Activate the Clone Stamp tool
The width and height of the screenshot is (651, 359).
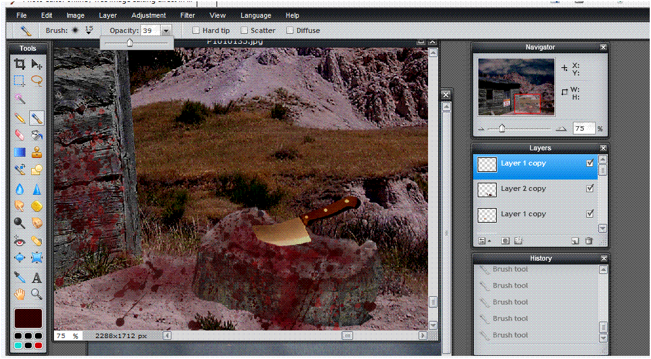[x=37, y=153]
